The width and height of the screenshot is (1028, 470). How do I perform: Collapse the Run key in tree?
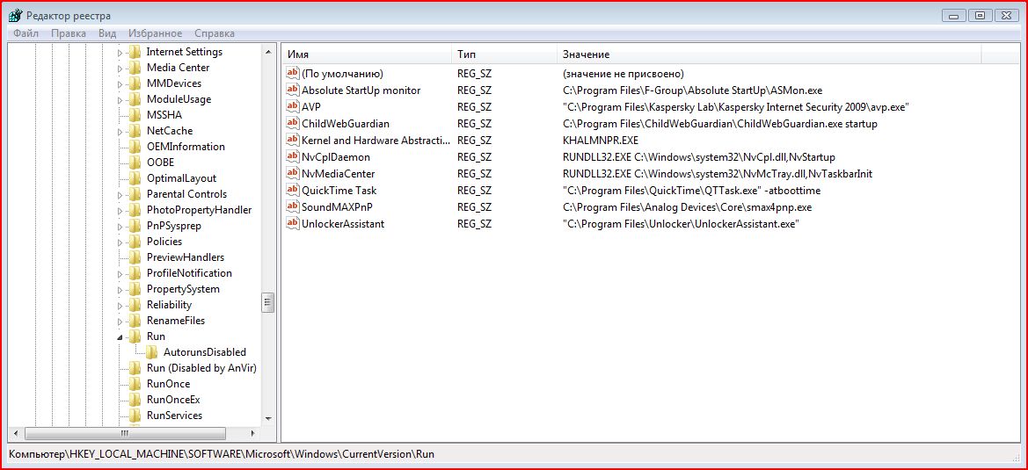click(120, 336)
